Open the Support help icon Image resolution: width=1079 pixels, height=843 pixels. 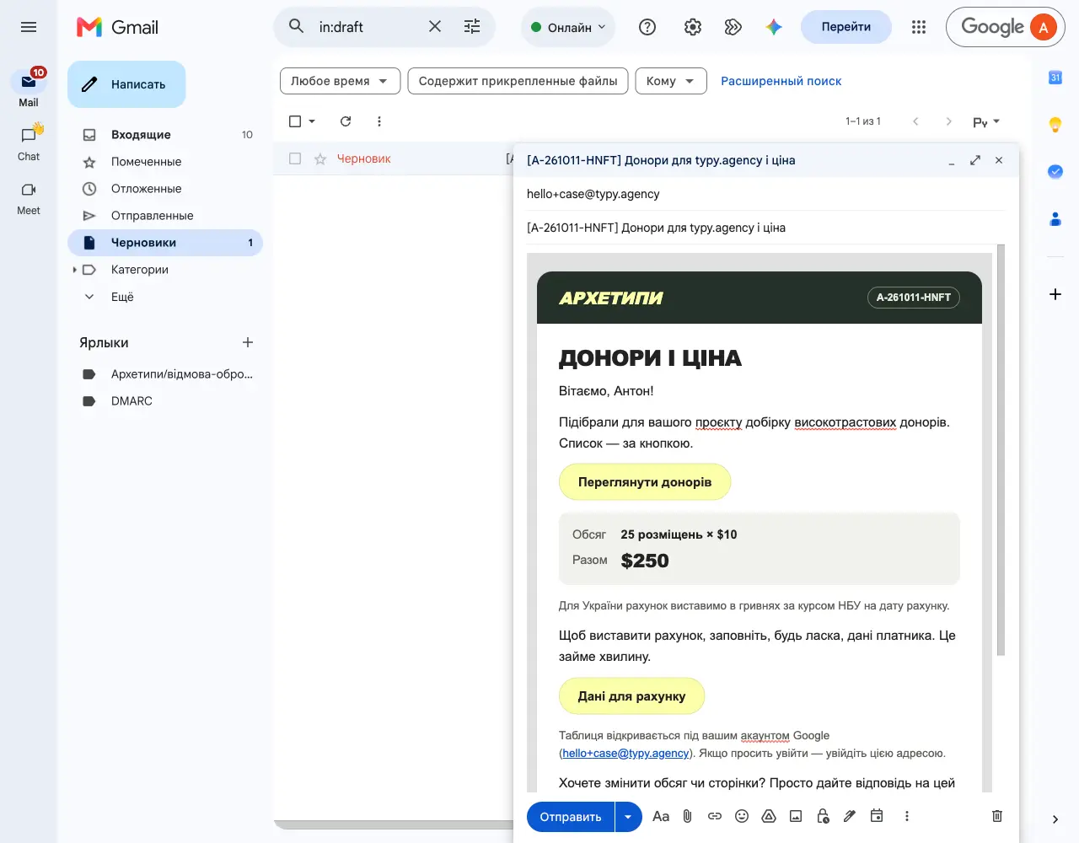(647, 27)
